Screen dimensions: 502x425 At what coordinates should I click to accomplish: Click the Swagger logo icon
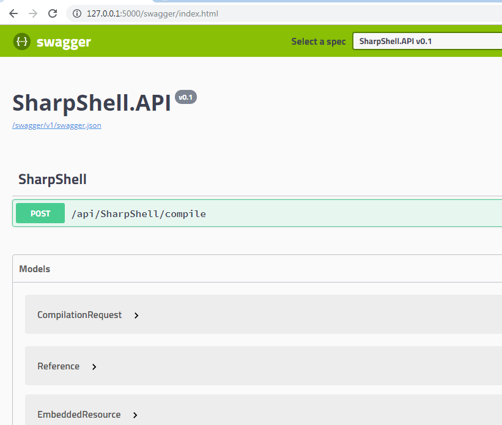(x=22, y=42)
